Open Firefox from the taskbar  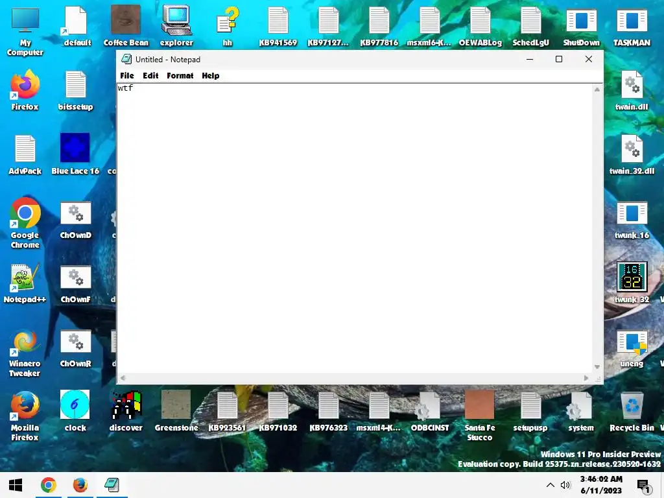point(80,485)
